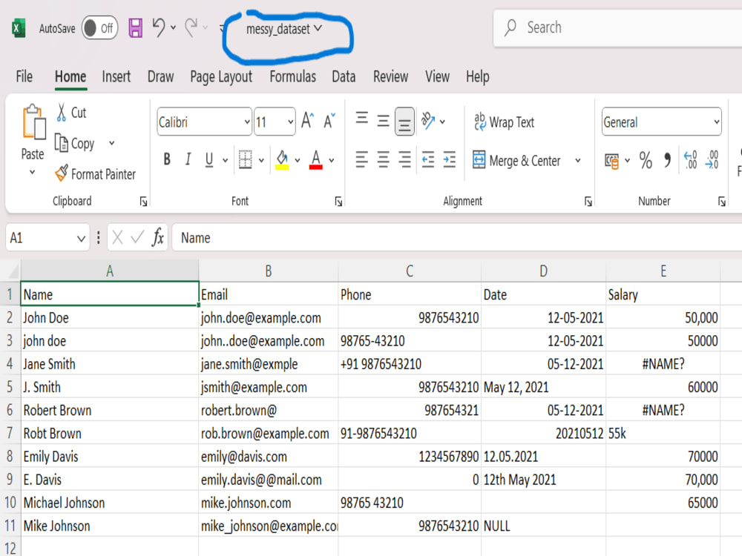This screenshot has height=556, width=742.
Task: Open the Formulas tab
Action: 292,76
